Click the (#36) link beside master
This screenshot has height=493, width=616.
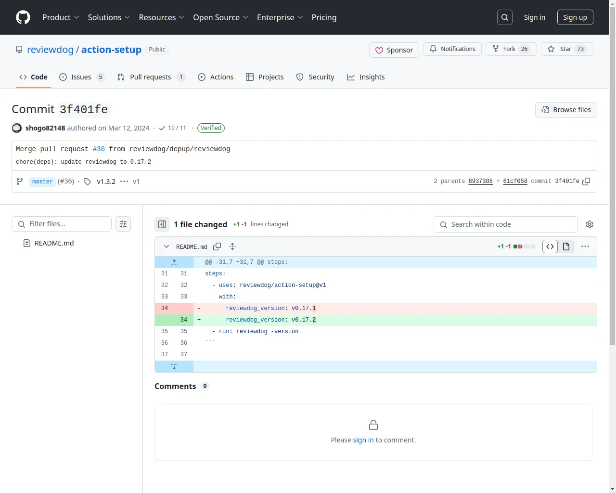(66, 182)
